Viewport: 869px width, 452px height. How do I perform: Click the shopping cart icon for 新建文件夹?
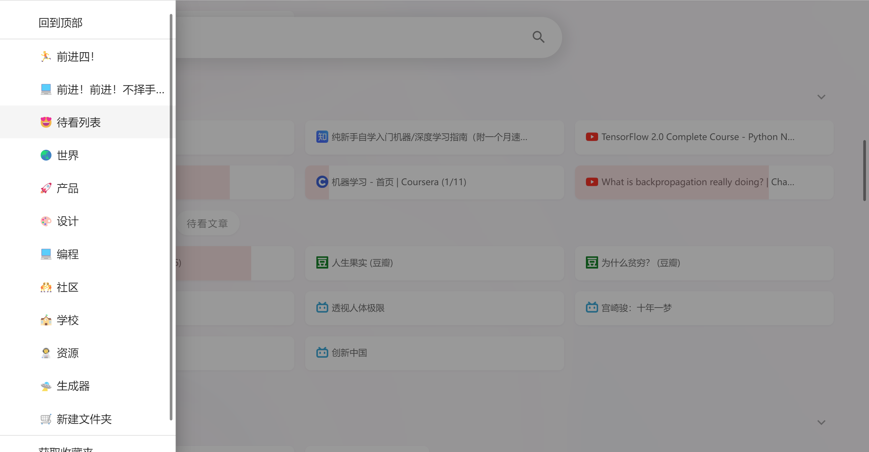pos(46,419)
